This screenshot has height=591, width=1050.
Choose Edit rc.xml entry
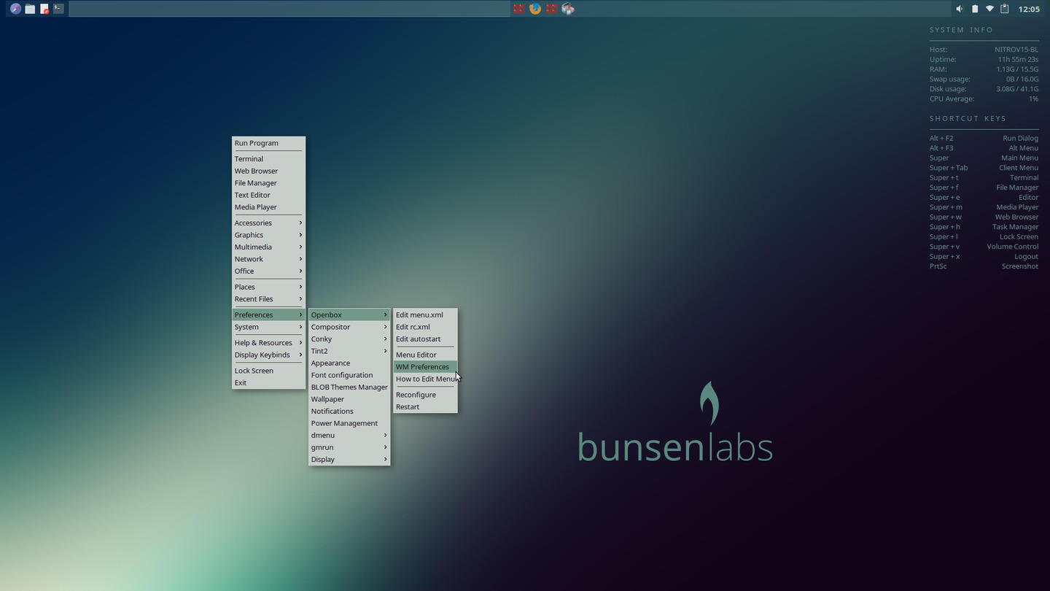click(x=425, y=327)
